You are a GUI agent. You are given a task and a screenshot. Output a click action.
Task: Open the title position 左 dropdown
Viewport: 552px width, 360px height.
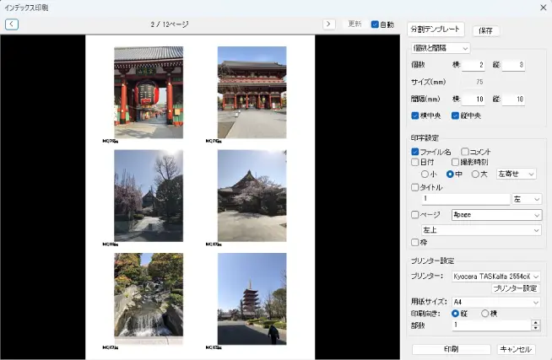(527, 199)
